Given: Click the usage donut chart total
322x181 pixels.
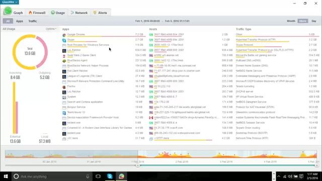Looking at the screenshot, I should click(30, 52).
